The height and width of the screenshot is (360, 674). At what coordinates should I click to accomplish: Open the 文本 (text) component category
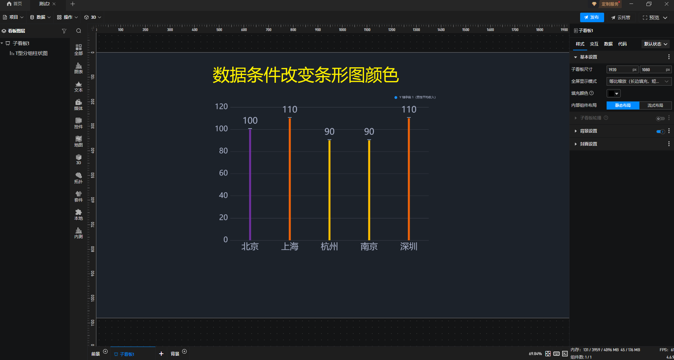78,86
